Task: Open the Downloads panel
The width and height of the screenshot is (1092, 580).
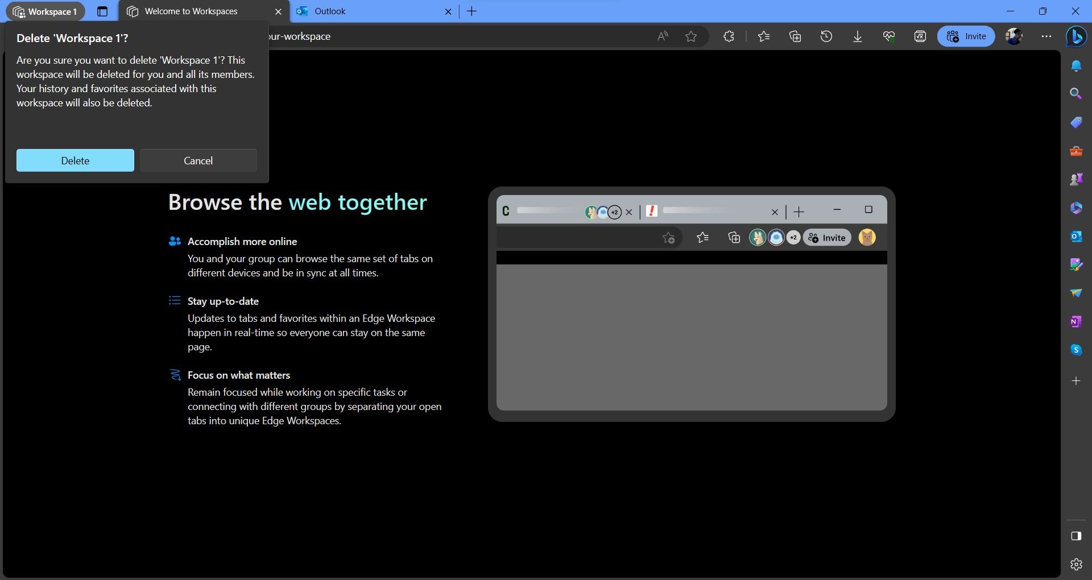Action: pyautogui.click(x=858, y=36)
